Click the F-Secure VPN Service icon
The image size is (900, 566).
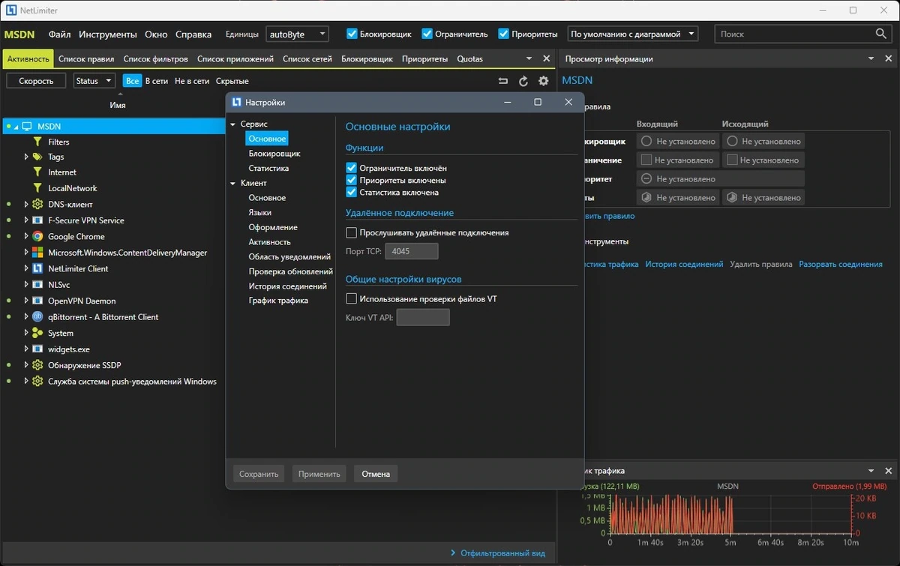pyautogui.click(x=37, y=220)
